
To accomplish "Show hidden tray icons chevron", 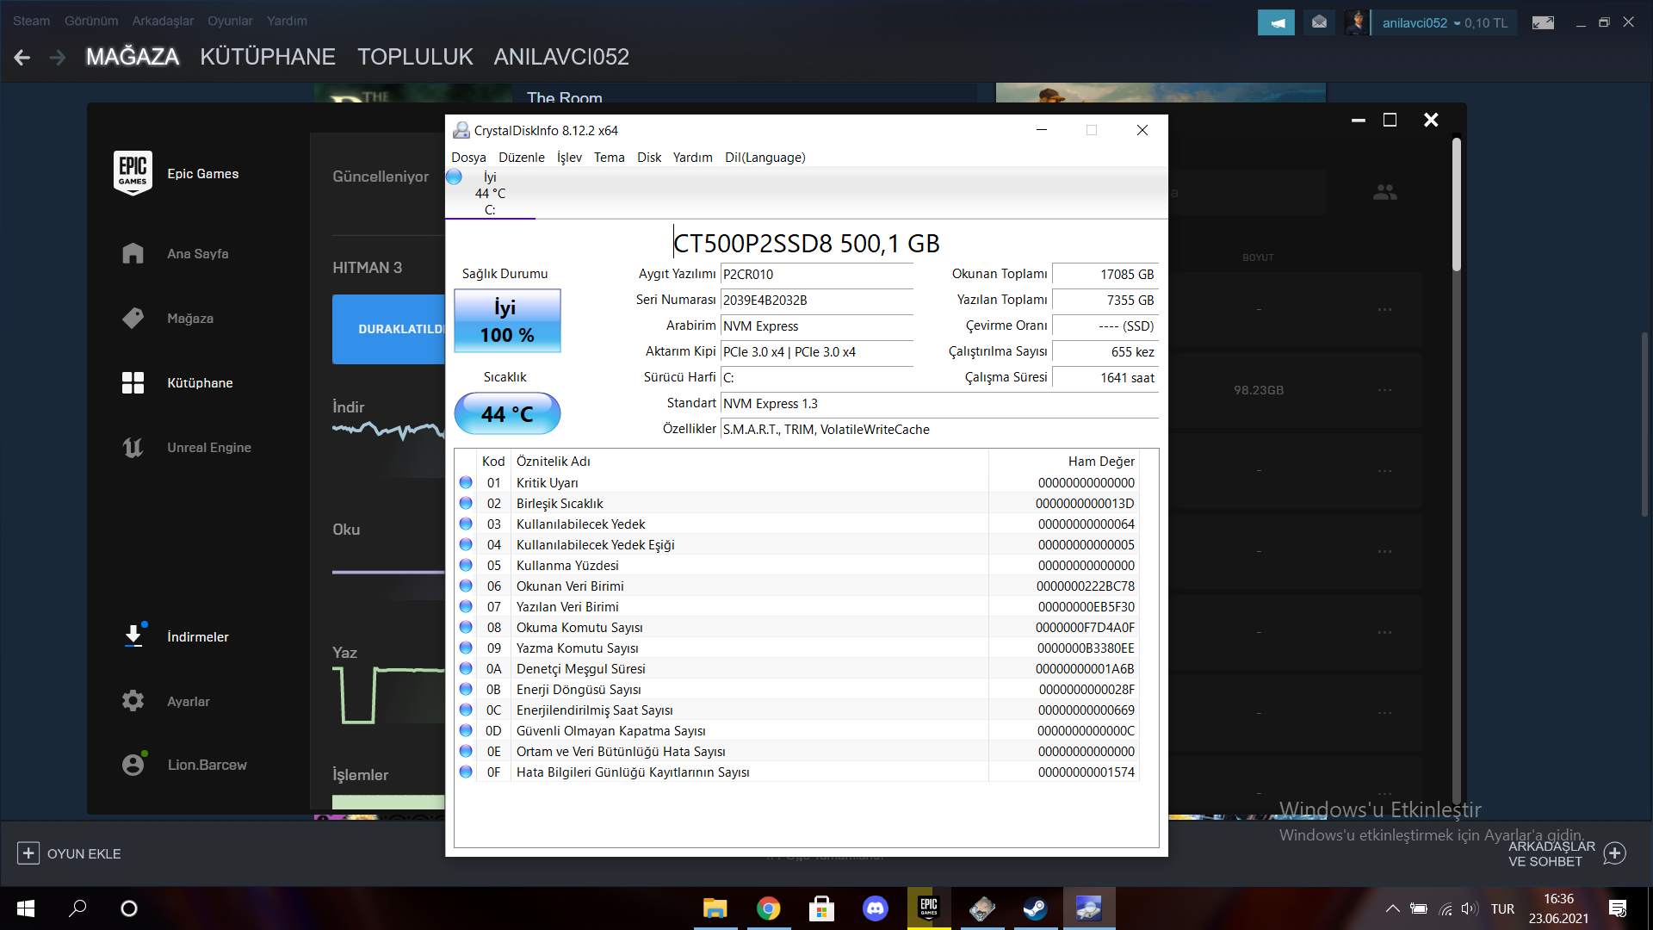I will point(1392,908).
